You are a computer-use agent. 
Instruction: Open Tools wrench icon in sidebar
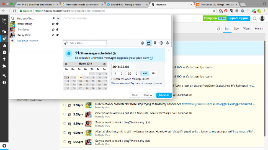click(4, 76)
